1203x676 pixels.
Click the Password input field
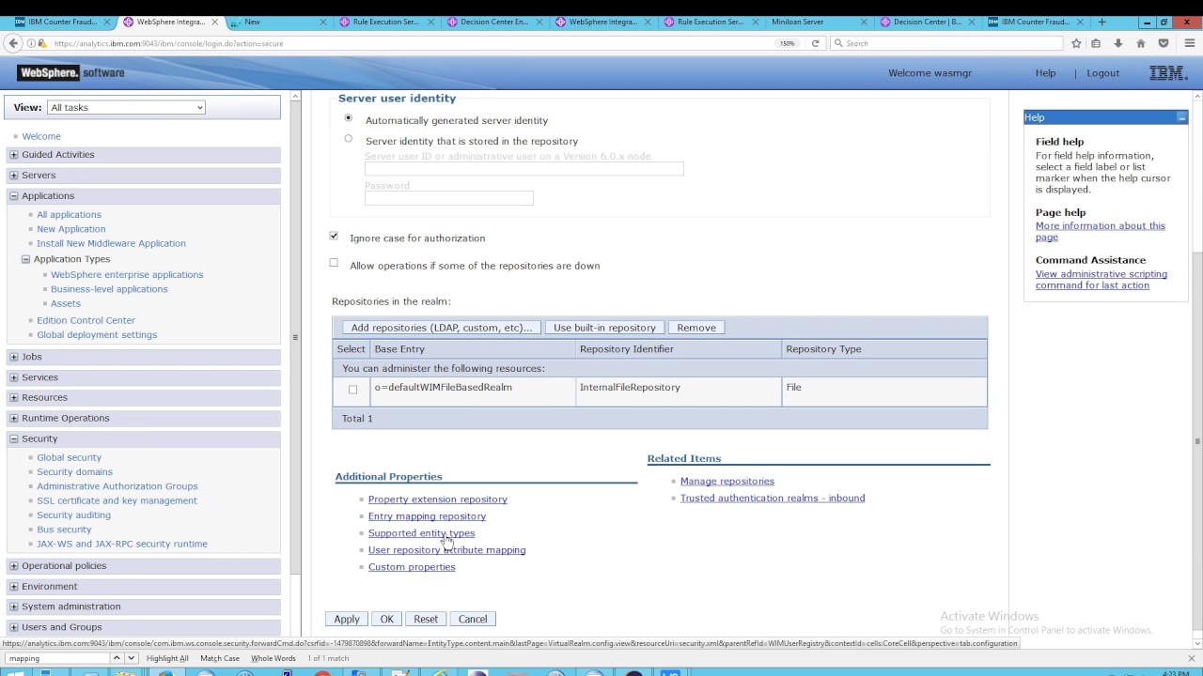449,198
